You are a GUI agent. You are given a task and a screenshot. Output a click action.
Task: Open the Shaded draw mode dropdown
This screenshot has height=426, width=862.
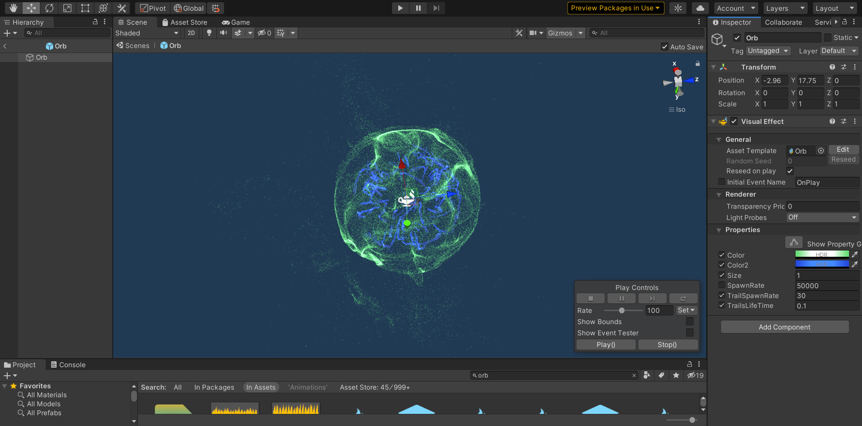pos(146,33)
